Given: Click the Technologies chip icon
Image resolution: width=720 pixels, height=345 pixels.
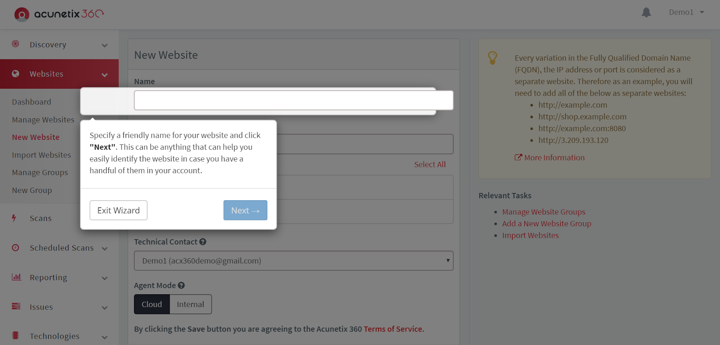Looking at the screenshot, I should click(16, 336).
